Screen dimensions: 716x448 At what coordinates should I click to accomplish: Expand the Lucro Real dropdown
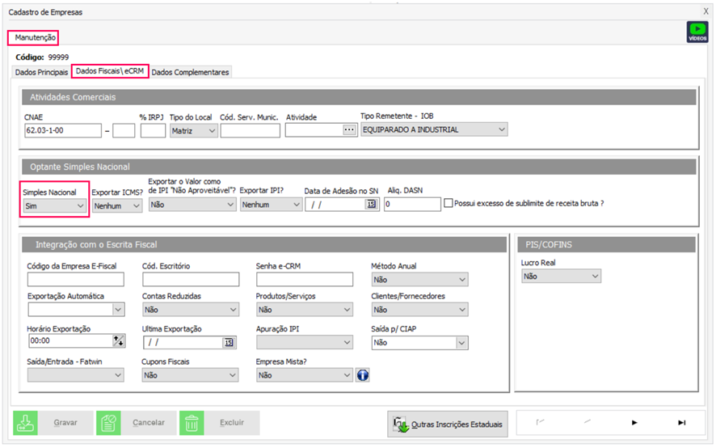pyautogui.click(x=594, y=277)
